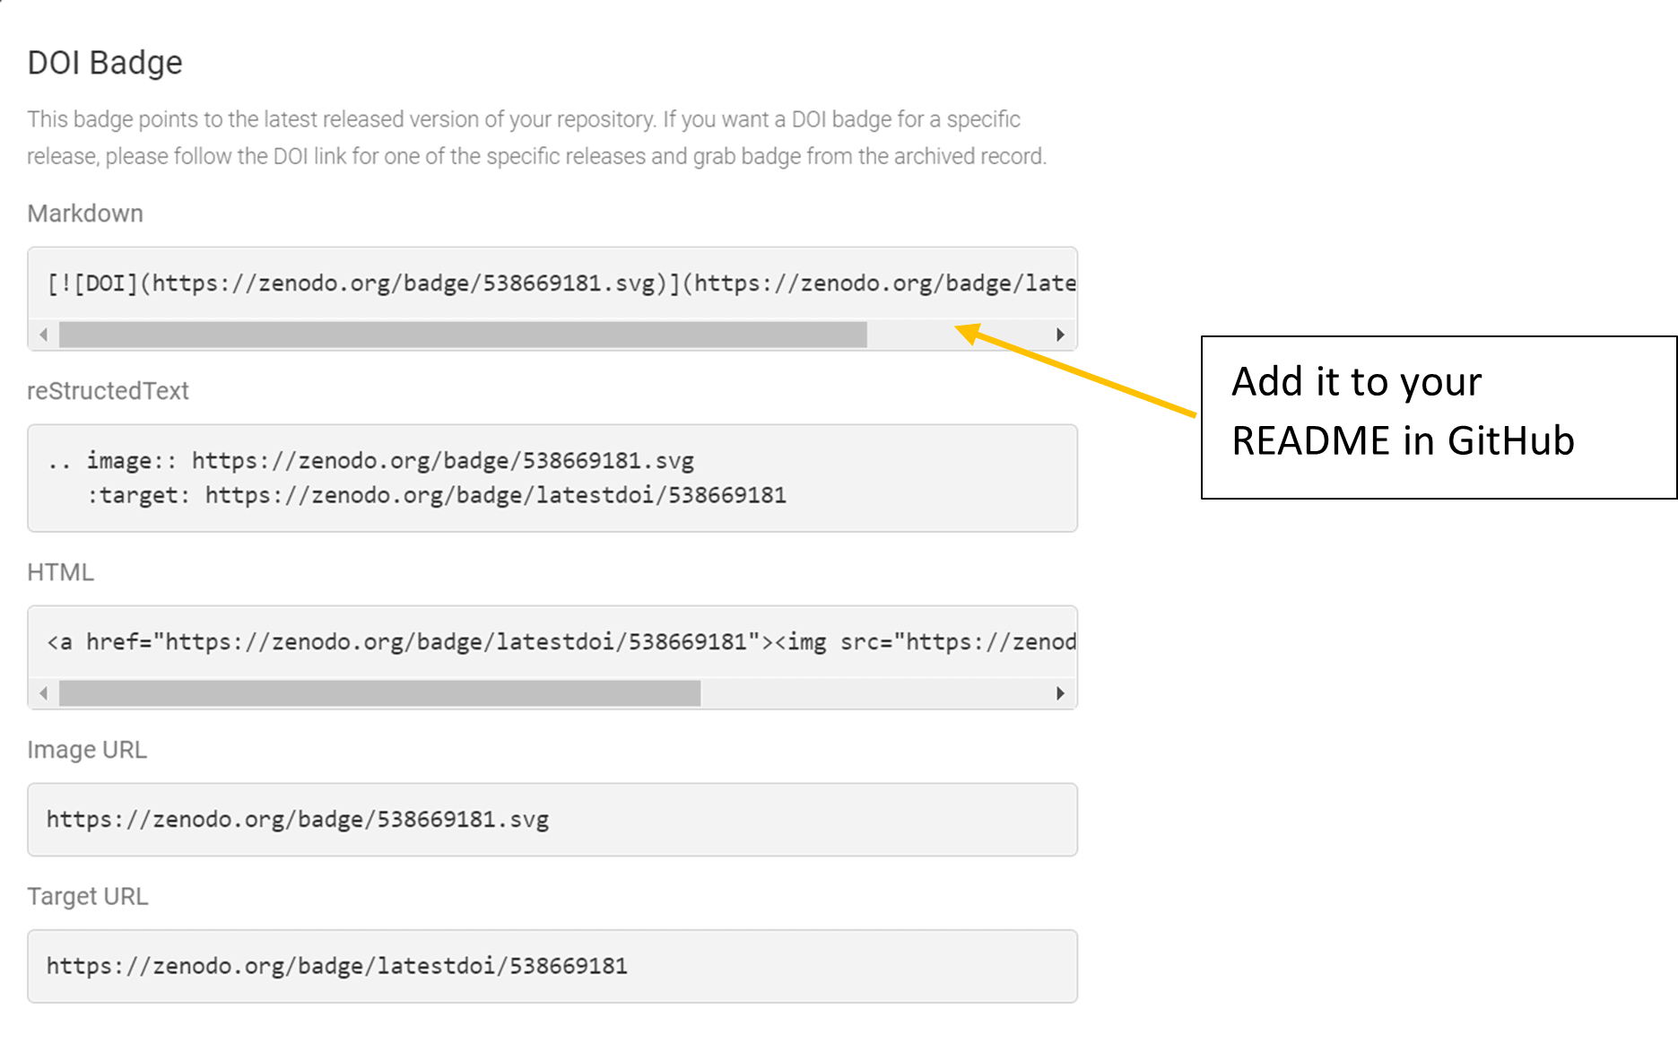Click the Target URL section label
The width and height of the screenshot is (1678, 1044).
88,896
